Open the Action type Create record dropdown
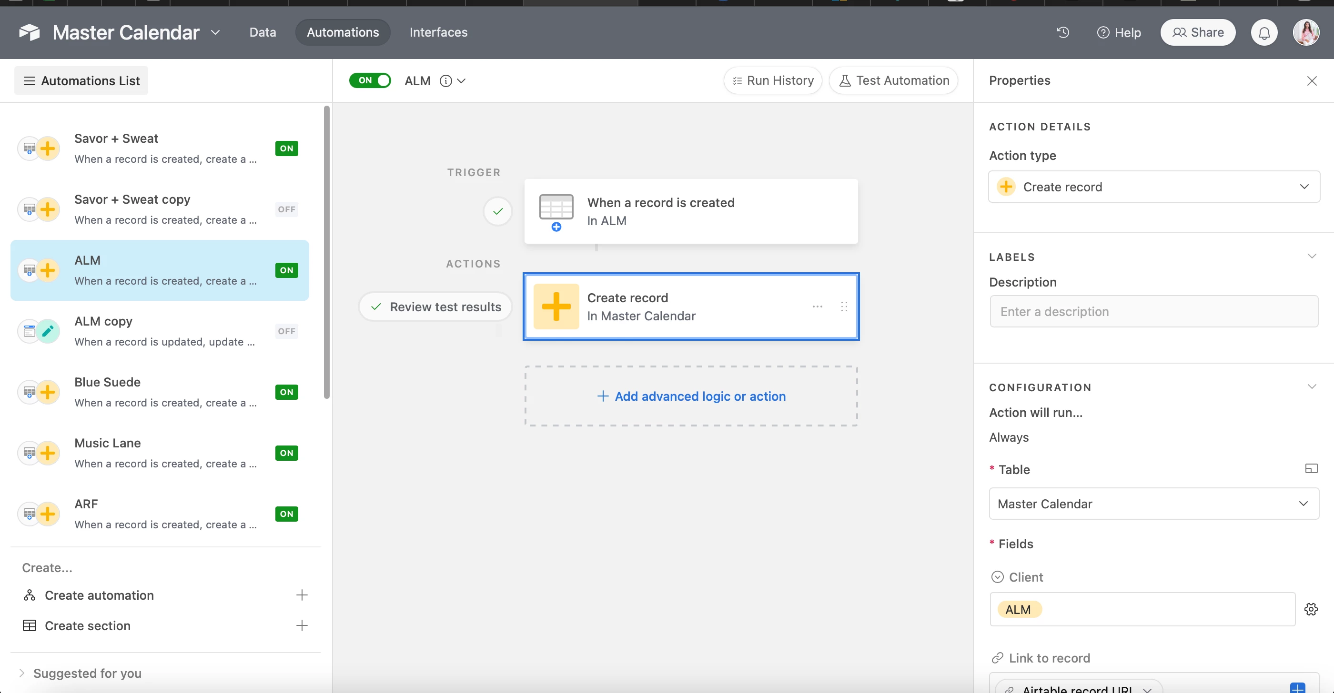This screenshot has height=693, width=1334. pyautogui.click(x=1153, y=187)
